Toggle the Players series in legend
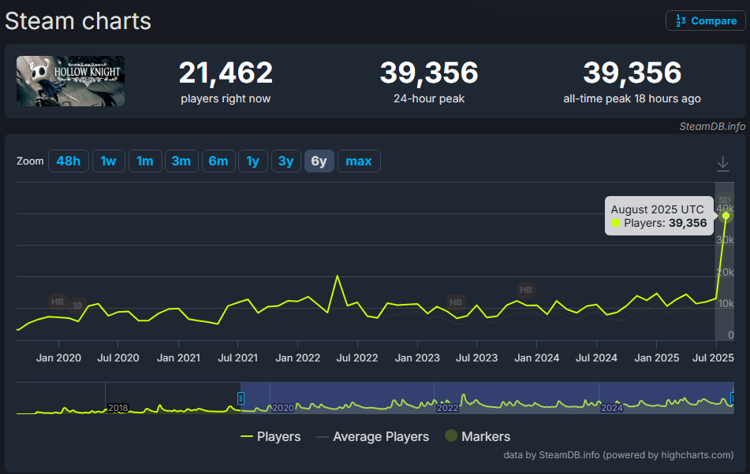The image size is (750, 474). pyautogui.click(x=271, y=436)
